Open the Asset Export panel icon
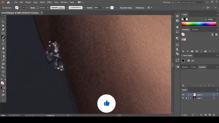 177,60
